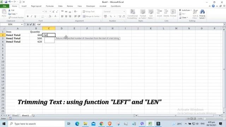
Task: Click the Cancel formula X icon
Action: pyautogui.click(x=28, y=24)
